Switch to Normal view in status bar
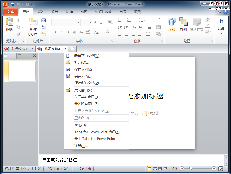Viewport: 231px width, 174px height. point(150,169)
